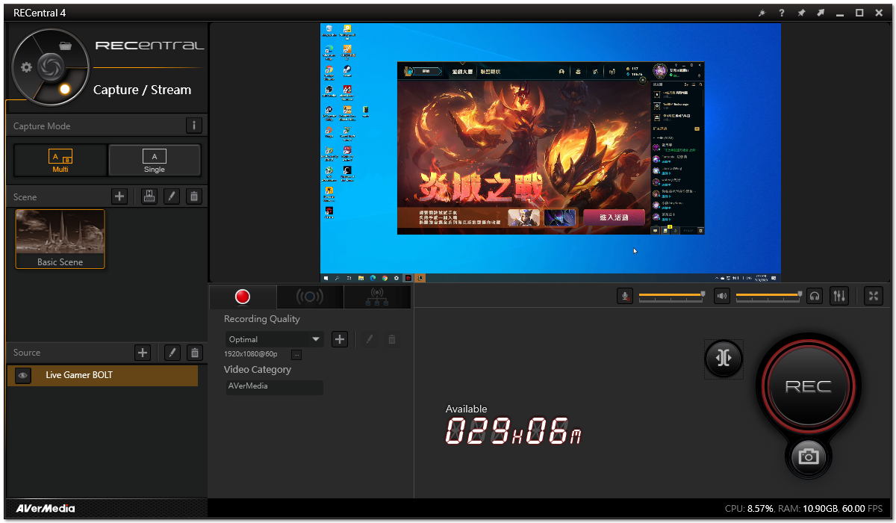Delete the selected scene
896x523 pixels.
[x=194, y=196]
